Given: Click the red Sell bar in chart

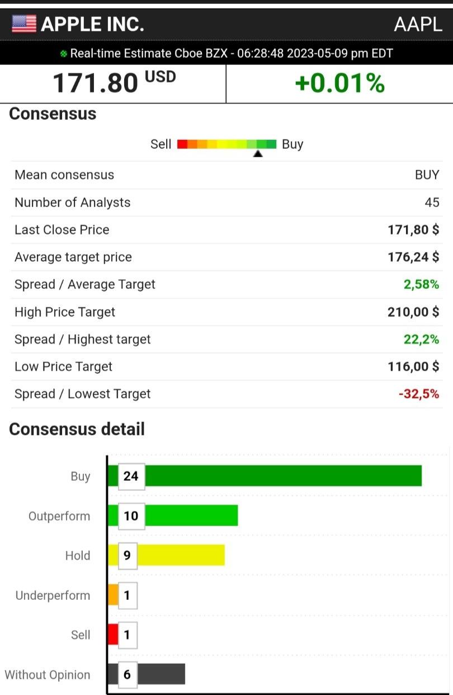Looking at the screenshot, I should [x=112, y=635].
